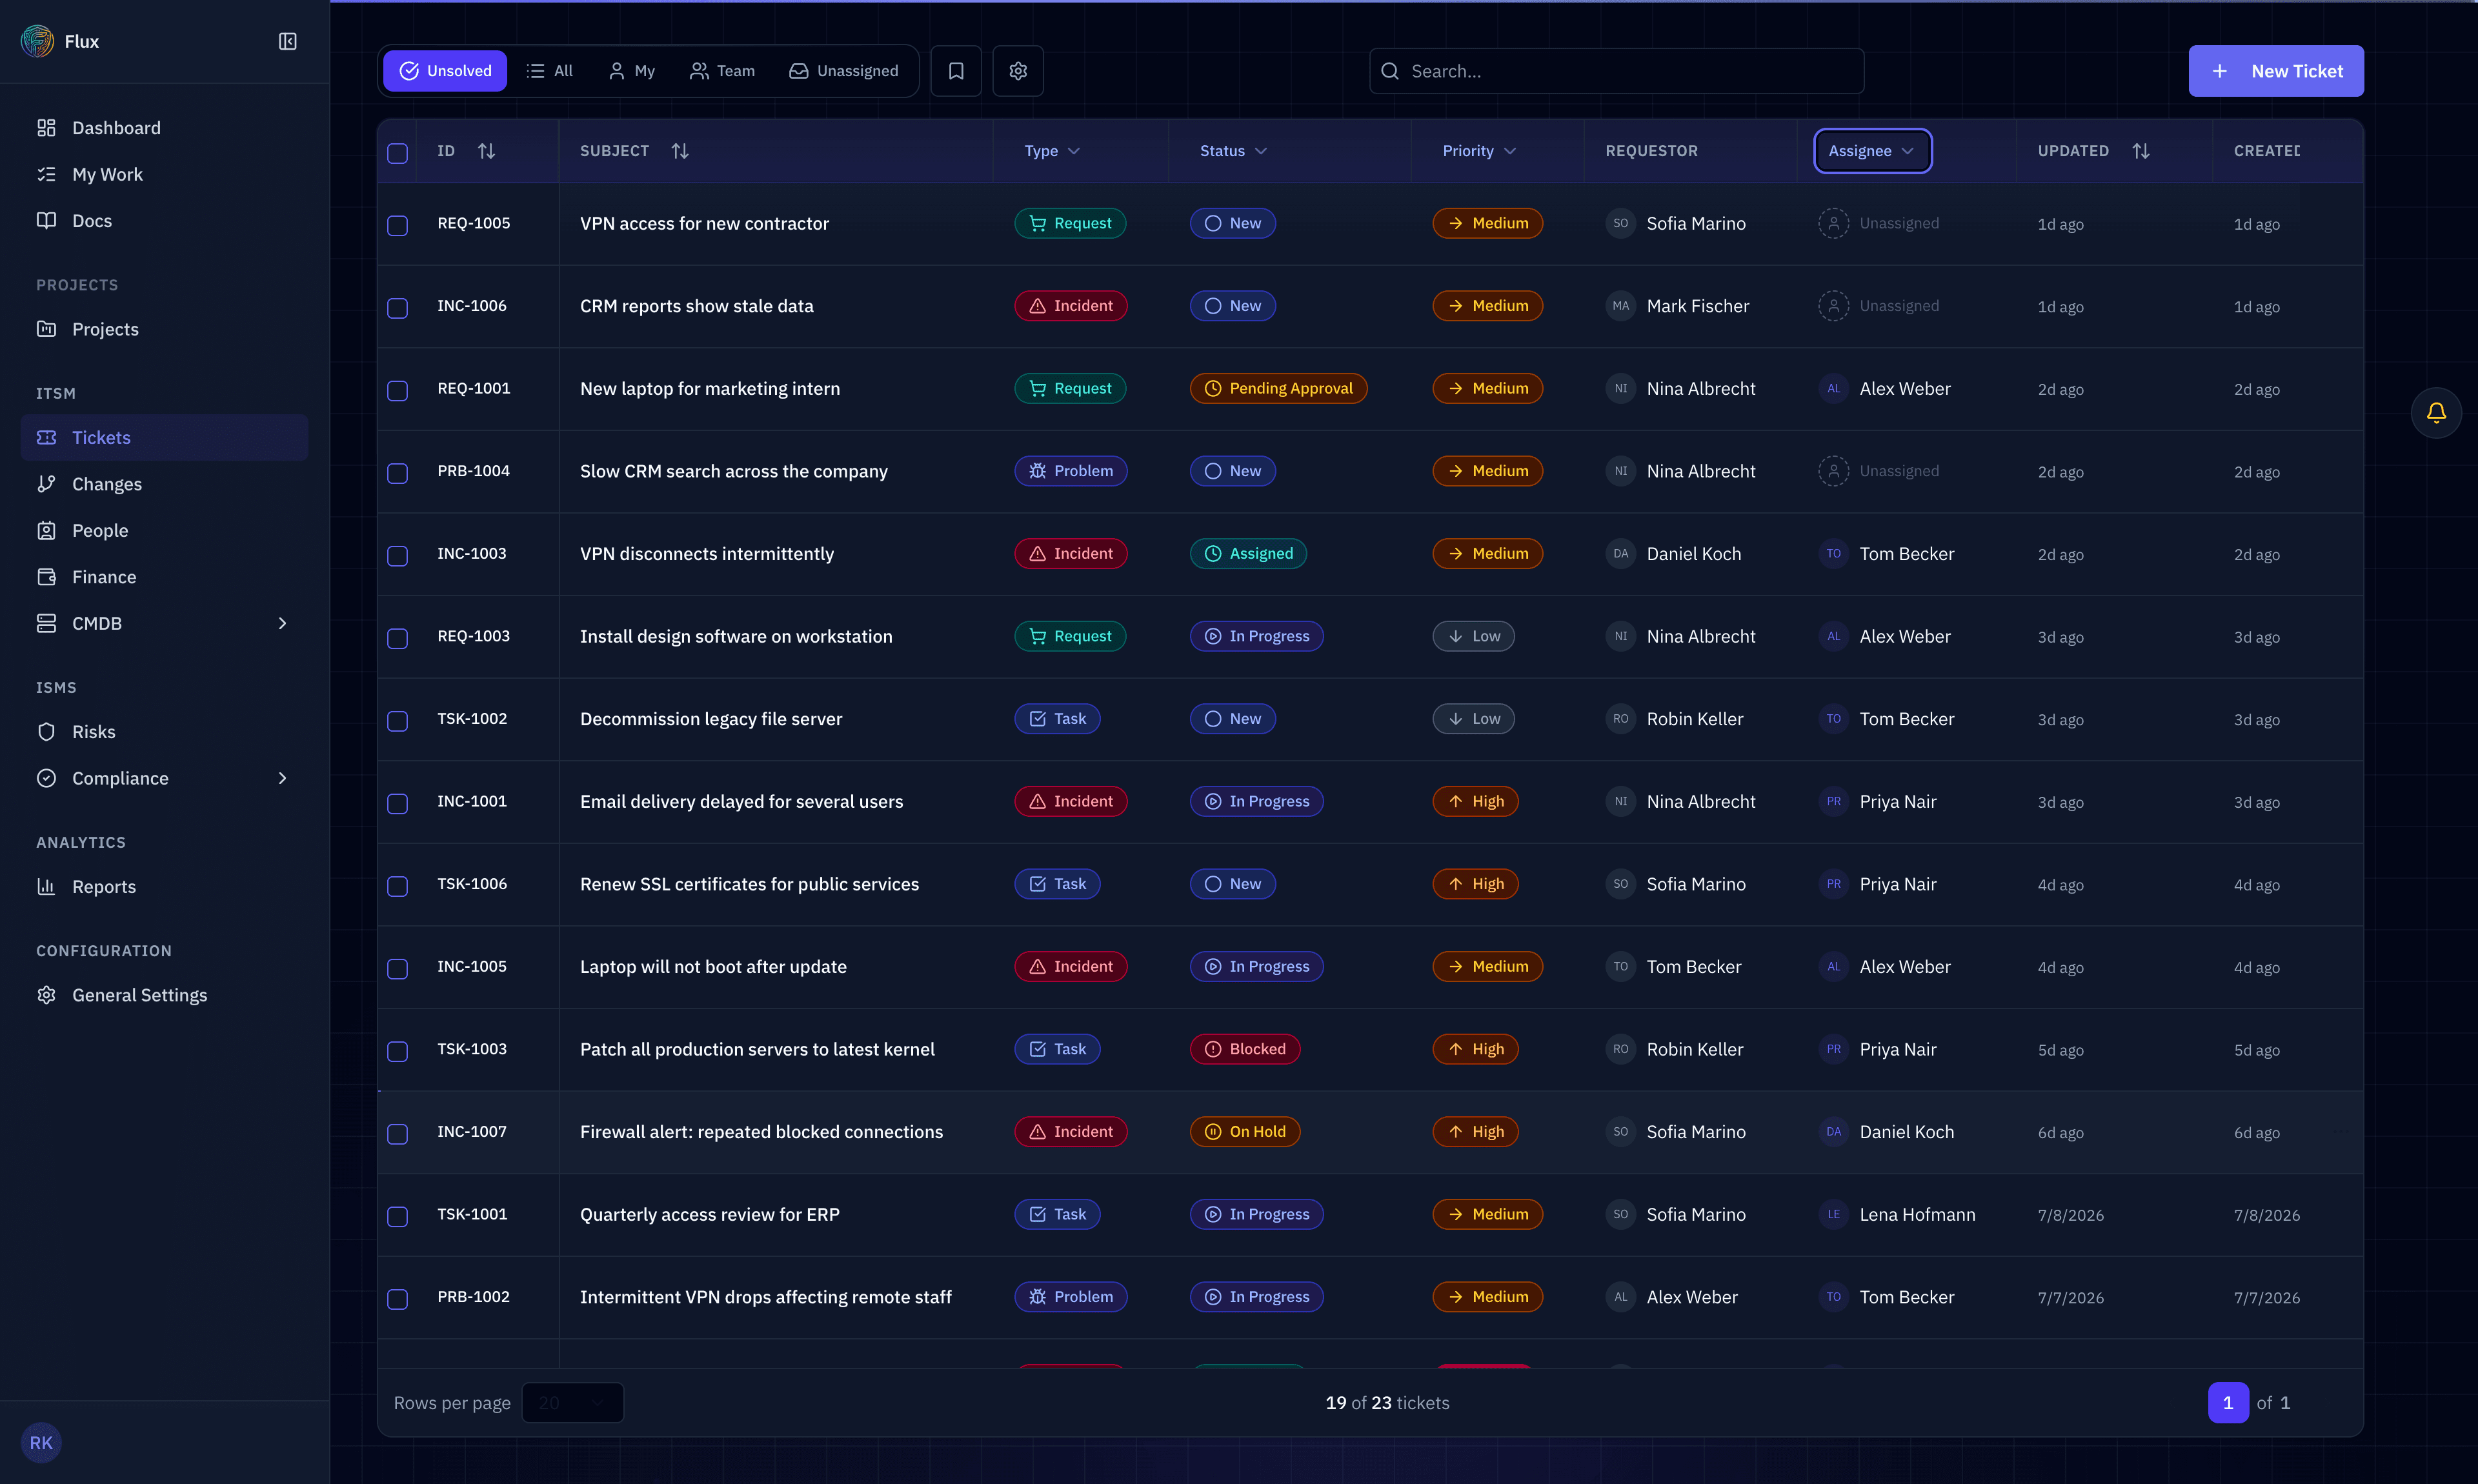The image size is (2478, 1484).
Task: Open the Assignee filter dropdown
Action: [x=1872, y=151]
